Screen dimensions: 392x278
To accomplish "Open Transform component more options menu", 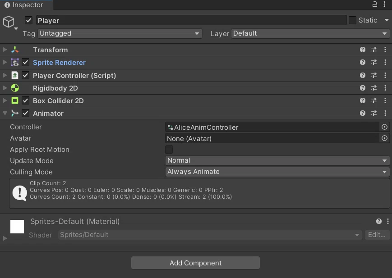I will (385, 50).
